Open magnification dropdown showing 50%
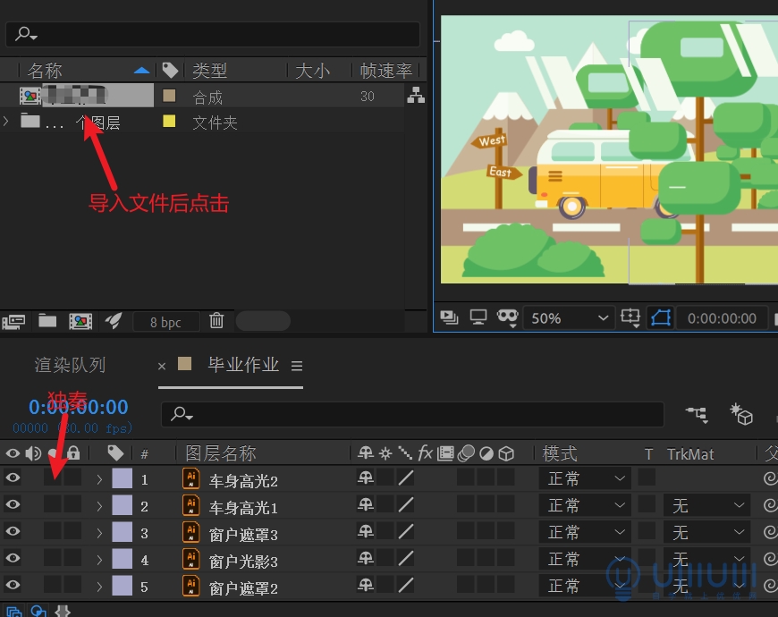 coord(569,318)
